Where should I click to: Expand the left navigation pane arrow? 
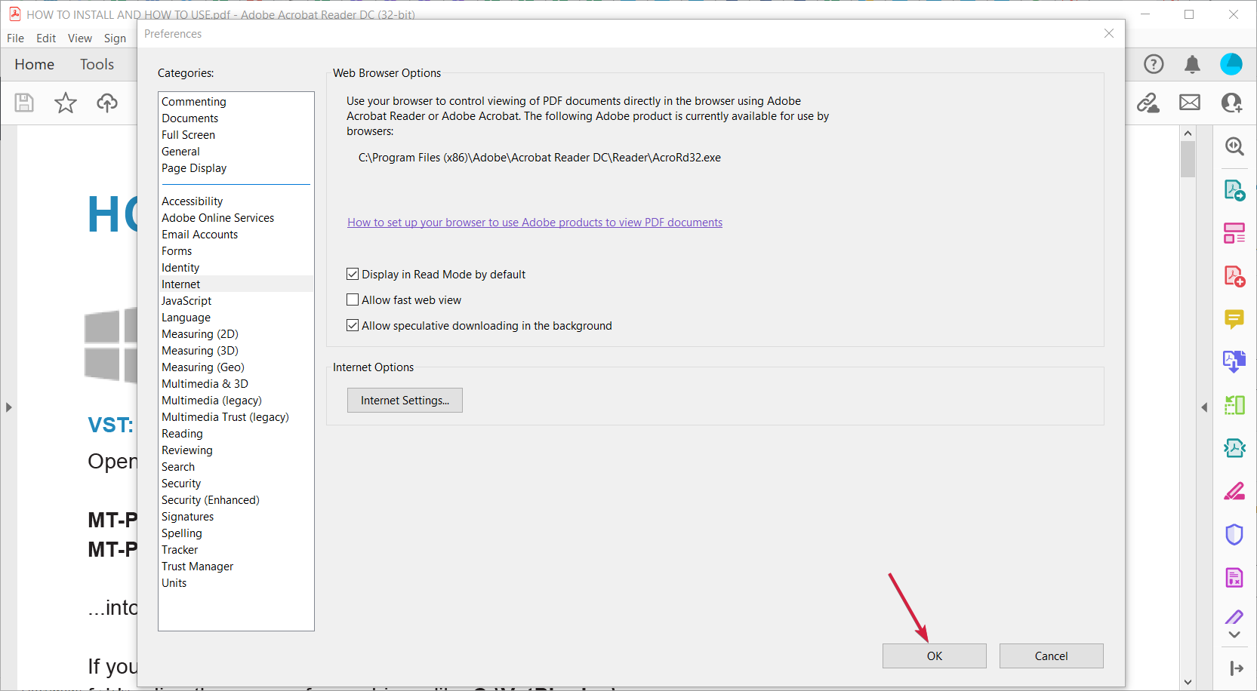tap(8, 407)
